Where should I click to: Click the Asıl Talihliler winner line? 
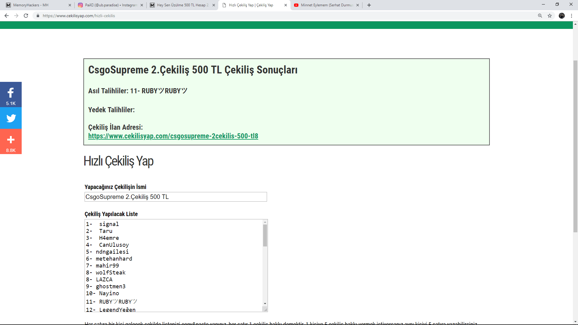[138, 91]
